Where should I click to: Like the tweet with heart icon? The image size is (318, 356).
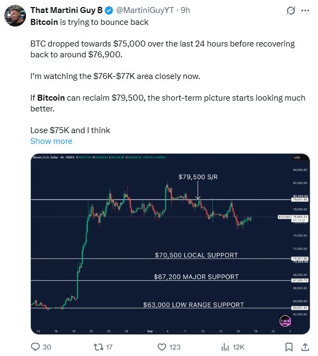(162, 347)
